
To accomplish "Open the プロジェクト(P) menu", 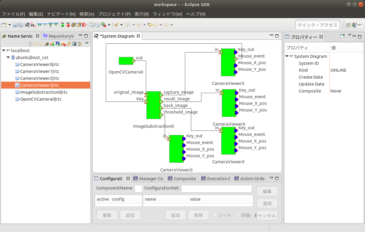I will pos(114,14).
